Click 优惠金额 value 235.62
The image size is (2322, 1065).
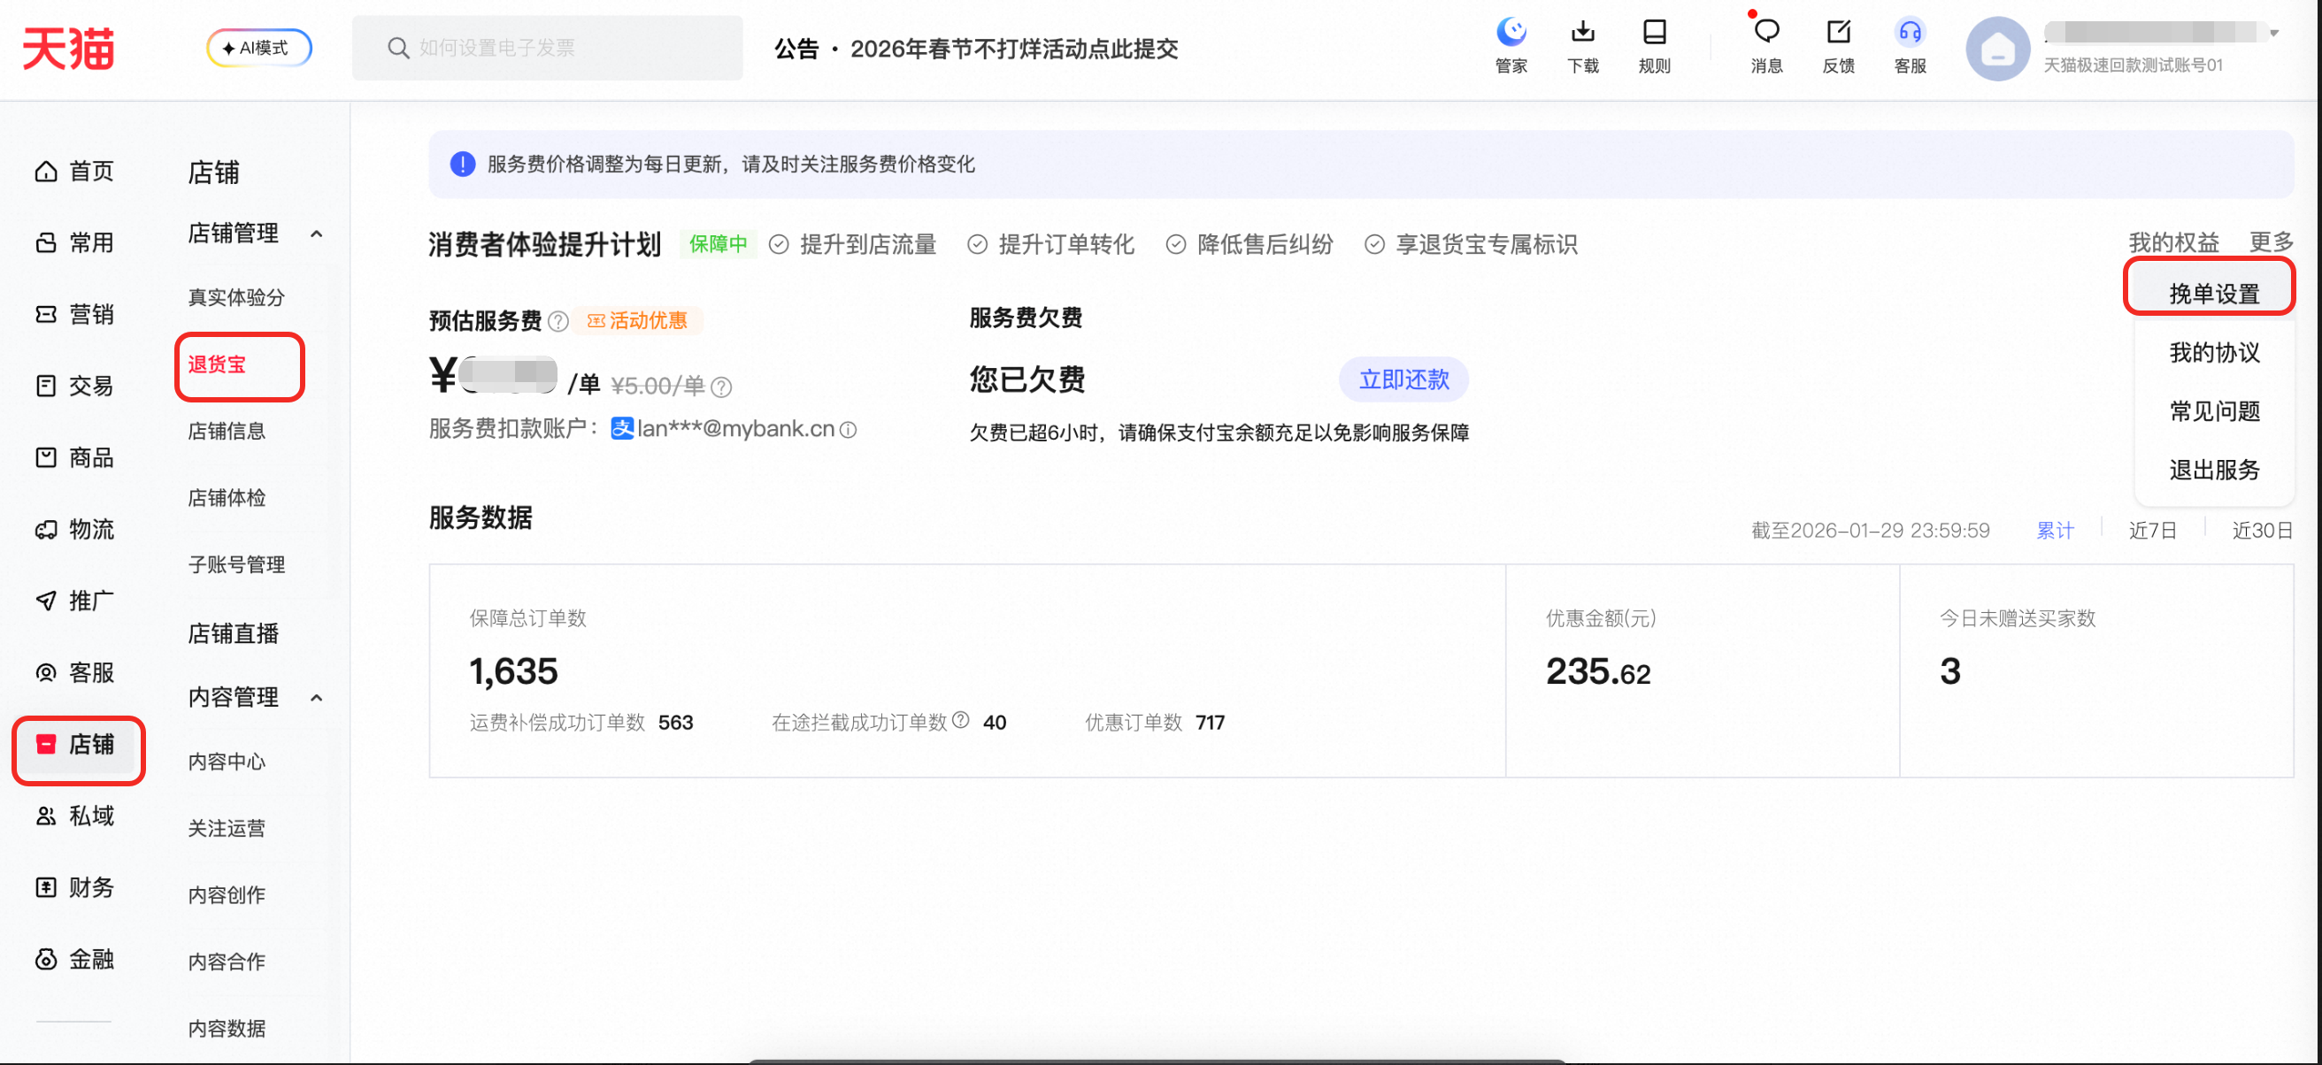[1598, 671]
